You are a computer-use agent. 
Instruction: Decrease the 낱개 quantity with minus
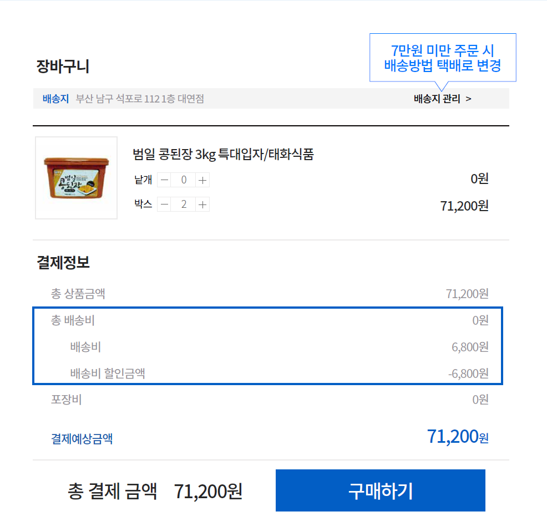(164, 180)
